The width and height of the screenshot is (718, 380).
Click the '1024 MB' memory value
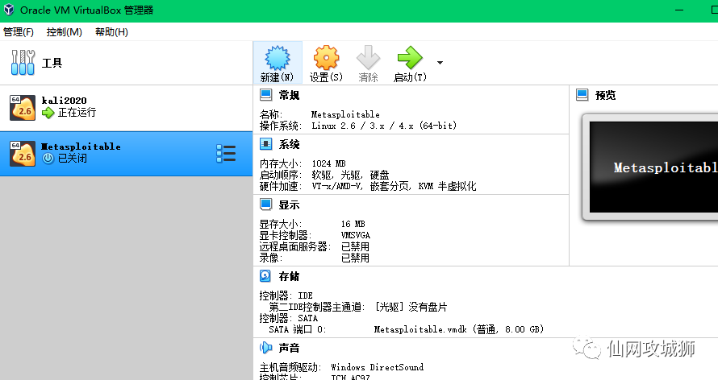tap(329, 163)
